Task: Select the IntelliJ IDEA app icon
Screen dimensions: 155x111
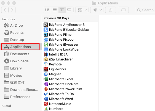Action: 46,54
